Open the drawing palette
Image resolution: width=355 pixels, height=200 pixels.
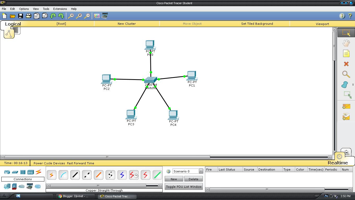(97, 16)
